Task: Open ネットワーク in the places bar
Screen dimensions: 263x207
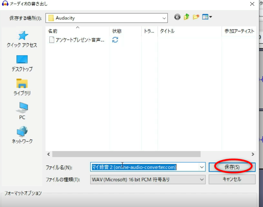Action: 22,135
